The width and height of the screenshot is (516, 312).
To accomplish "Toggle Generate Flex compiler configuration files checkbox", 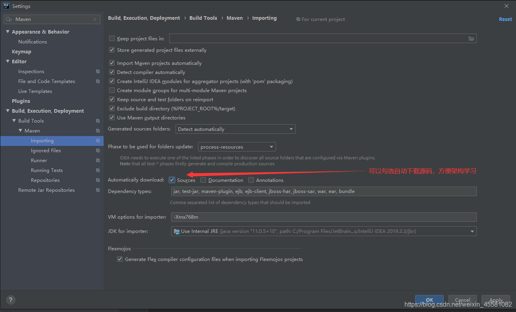I will click(120, 259).
